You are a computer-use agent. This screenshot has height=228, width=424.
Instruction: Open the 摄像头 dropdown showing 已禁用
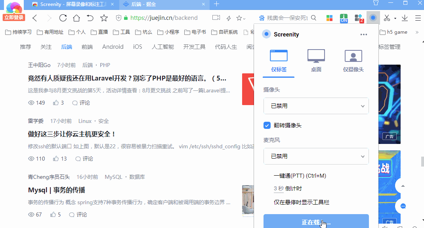pos(316,106)
